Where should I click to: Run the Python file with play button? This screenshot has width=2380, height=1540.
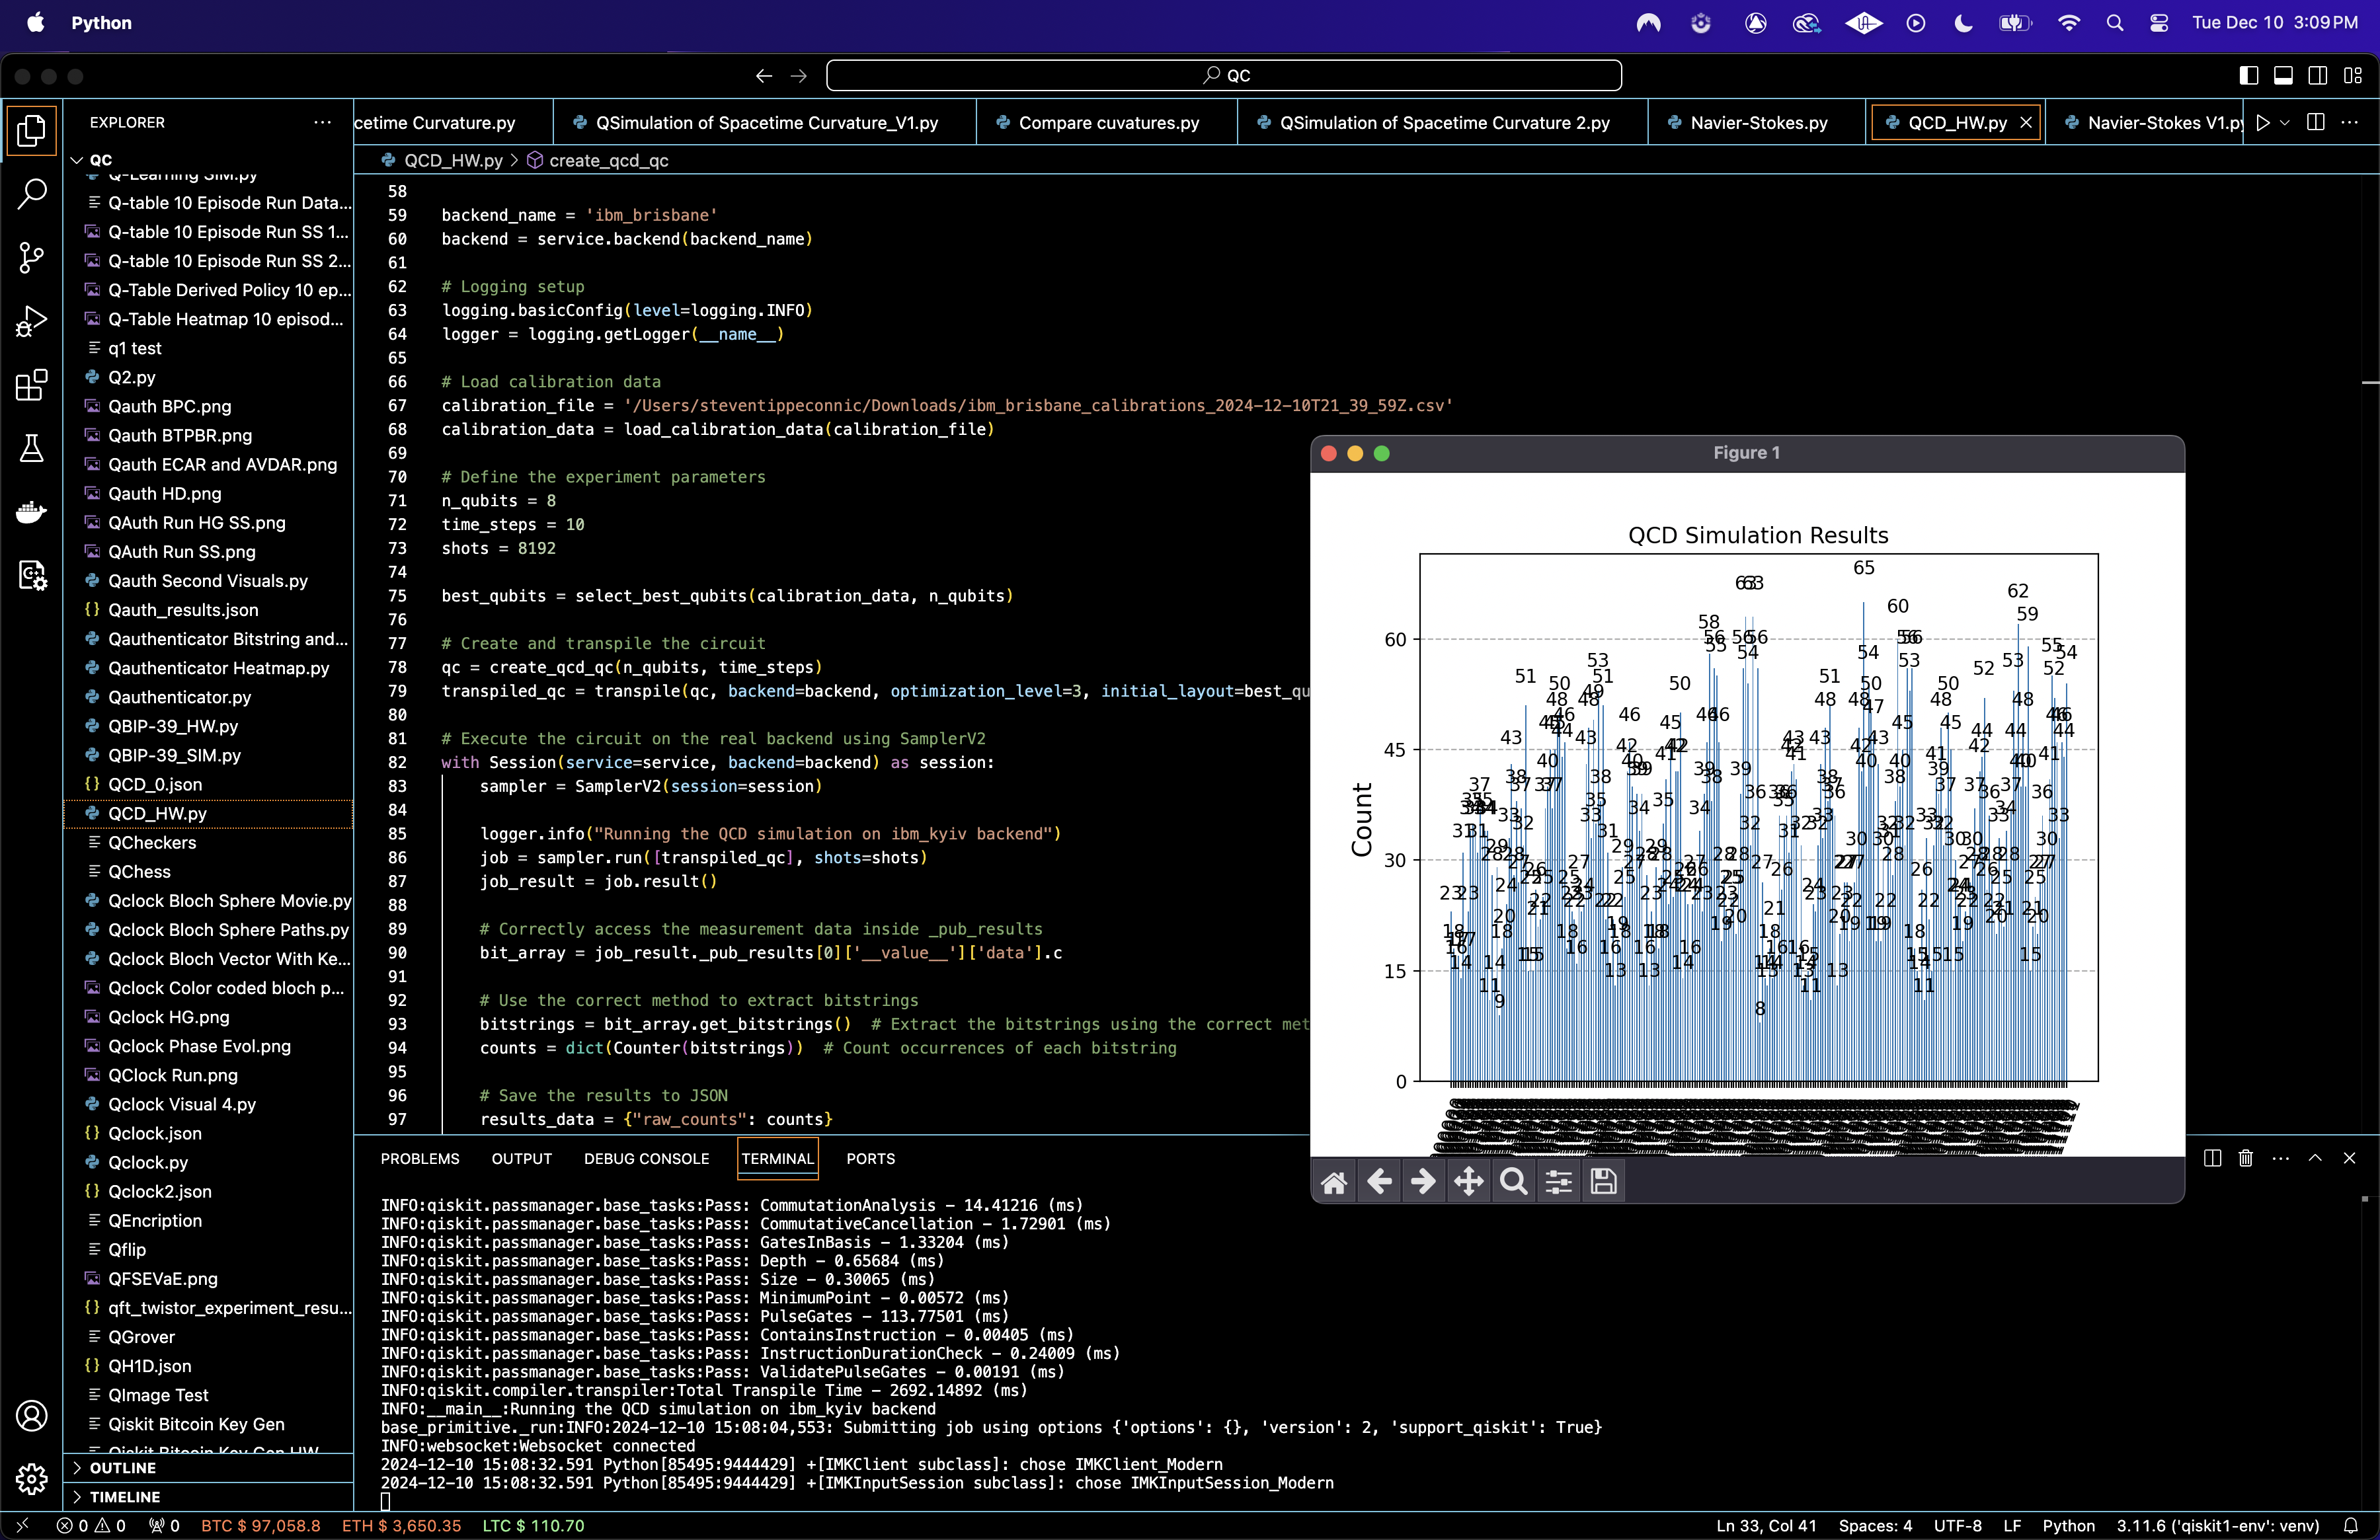(x=2263, y=122)
